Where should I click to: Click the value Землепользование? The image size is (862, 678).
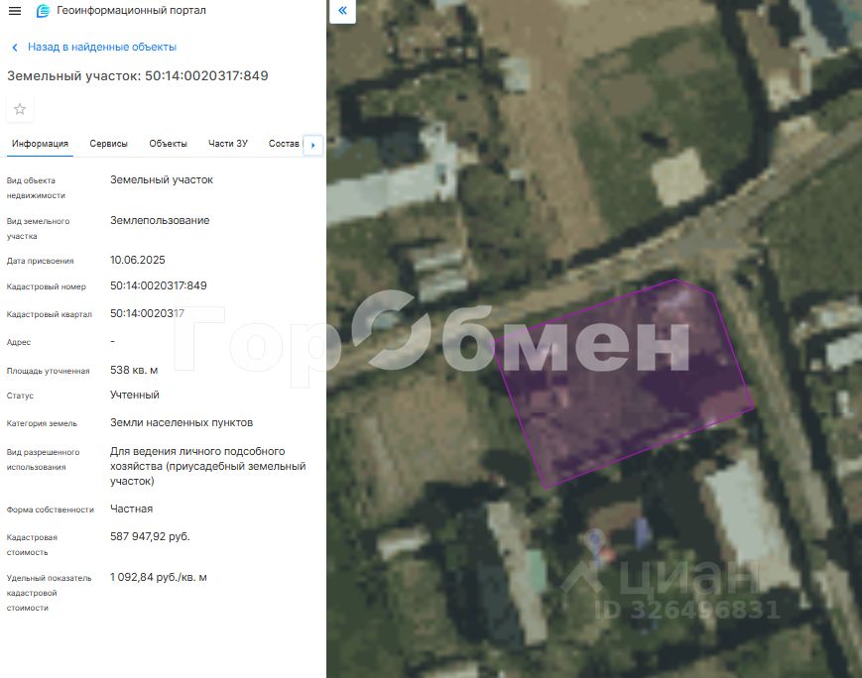(160, 220)
